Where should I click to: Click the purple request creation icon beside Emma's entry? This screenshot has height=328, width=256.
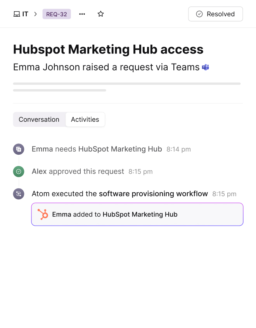coord(18,149)
